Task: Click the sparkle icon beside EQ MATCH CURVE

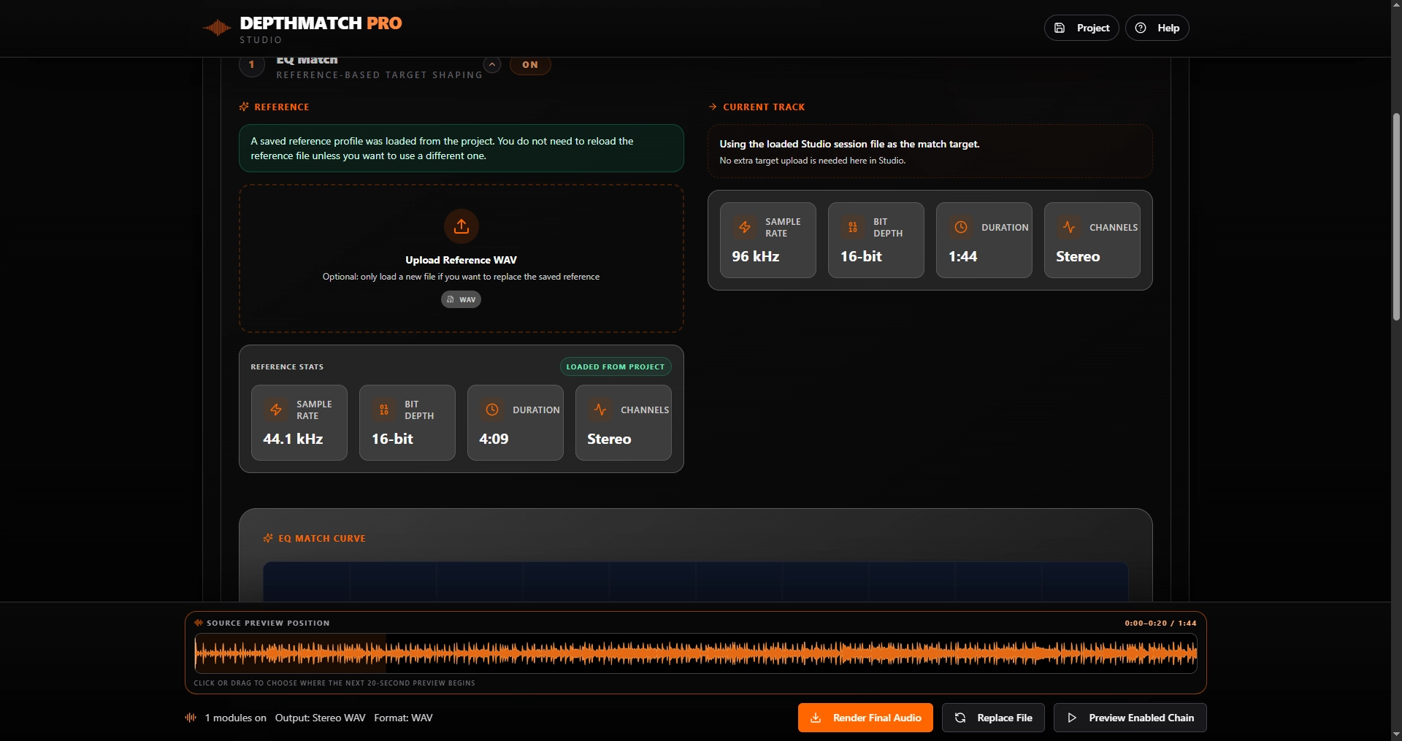Action: point(268,538)
